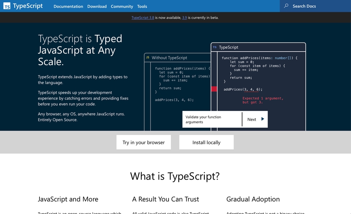Click the 'Gradual Adoption' heading
This screenshot has height=214, width=351.
[253, 199]
